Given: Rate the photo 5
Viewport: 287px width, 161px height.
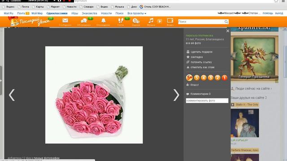Looking at the screenshot, I should tap(197, 78).
